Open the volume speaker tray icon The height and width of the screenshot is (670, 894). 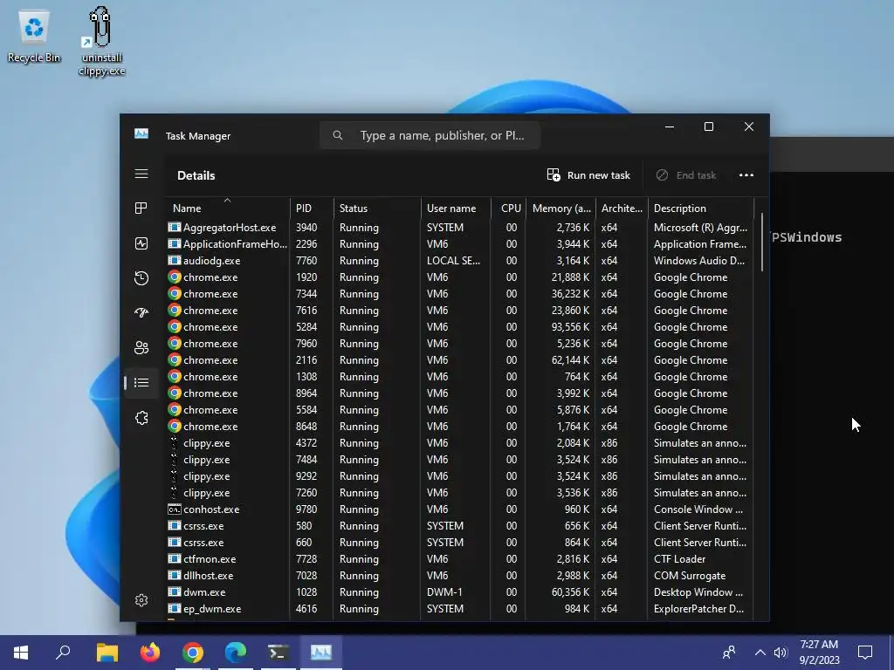pos(781,653)
